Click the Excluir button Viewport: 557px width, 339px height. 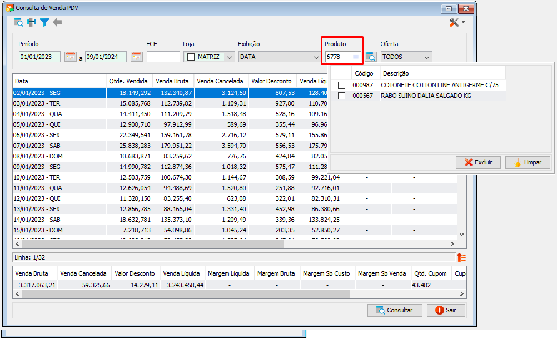click(478, 162)
